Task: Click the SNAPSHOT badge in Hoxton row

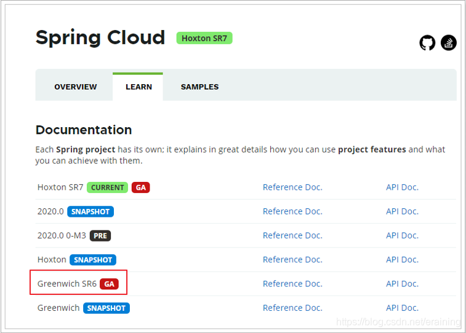Action: 93,260
